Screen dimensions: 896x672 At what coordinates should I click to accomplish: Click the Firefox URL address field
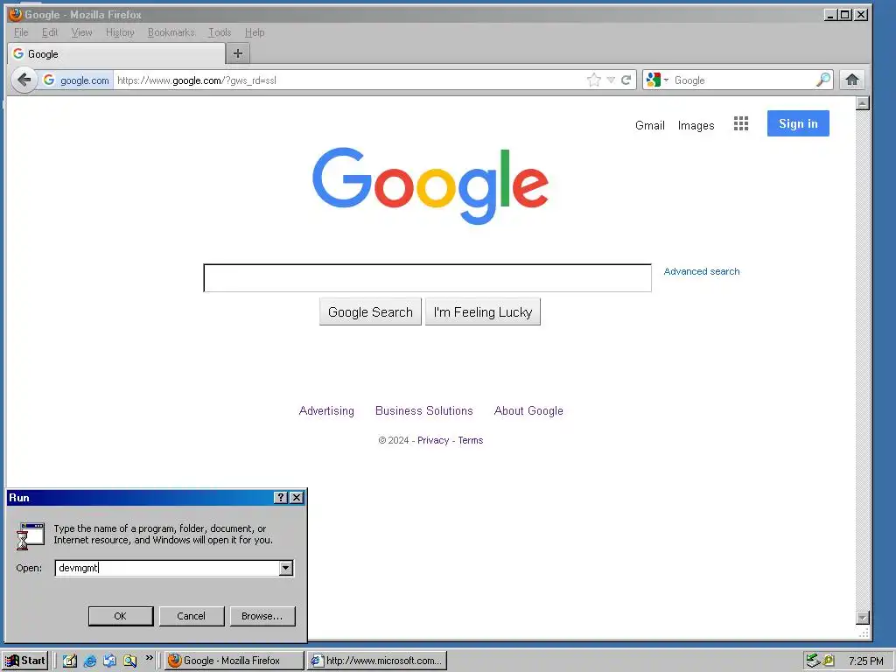pyautogui.click(x=348, y=80)
